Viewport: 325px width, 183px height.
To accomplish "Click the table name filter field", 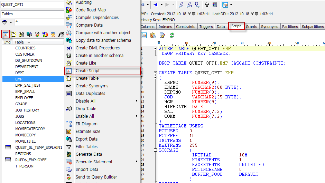I will pos(38,22).
